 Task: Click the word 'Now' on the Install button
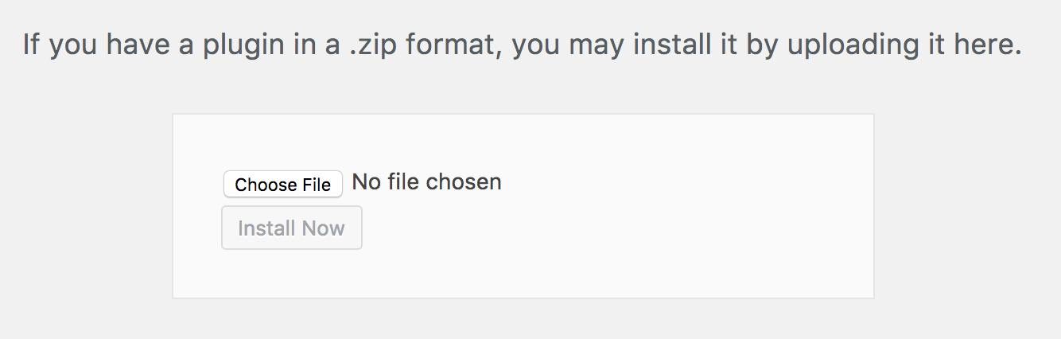pos(324,228)
